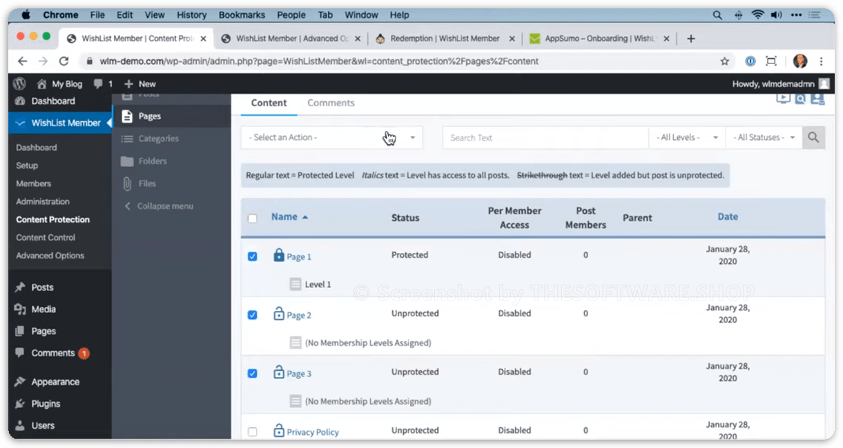Open Setup in the WishList Member sidebar
843x448 pixels.
(27, 166)
